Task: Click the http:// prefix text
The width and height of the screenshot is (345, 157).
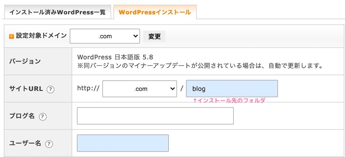Action: coord(88,88)
